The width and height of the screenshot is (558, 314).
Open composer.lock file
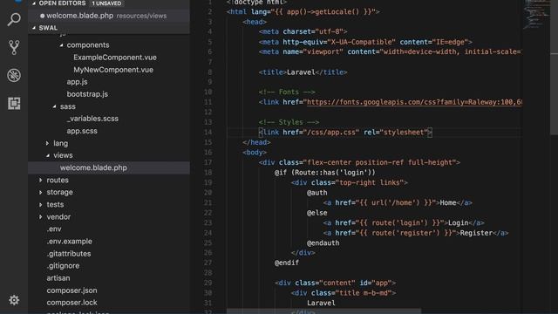pos(71,303)
